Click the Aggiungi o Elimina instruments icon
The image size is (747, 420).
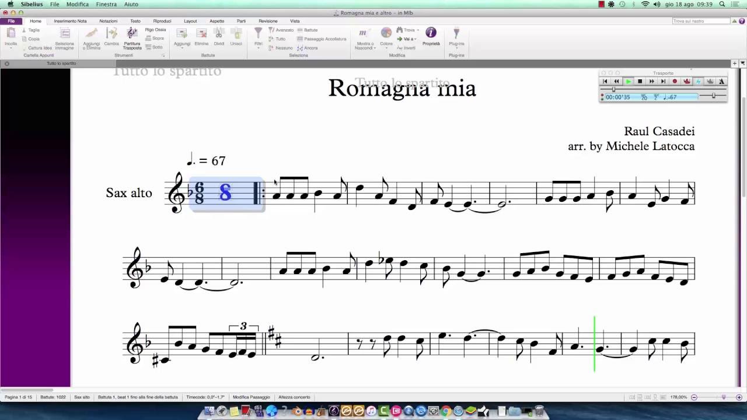(92, 34)
